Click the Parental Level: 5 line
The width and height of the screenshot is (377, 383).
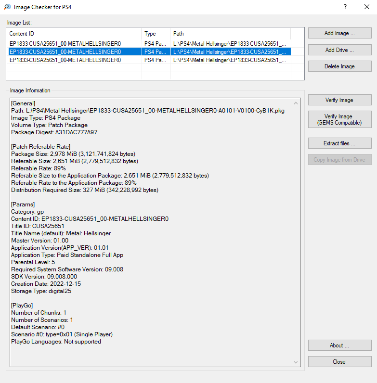pos(33,262)
